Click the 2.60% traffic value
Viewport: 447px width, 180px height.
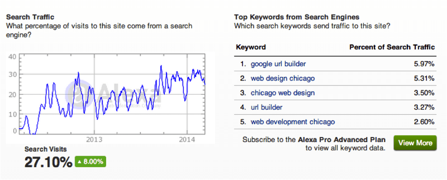coord(424,122)
